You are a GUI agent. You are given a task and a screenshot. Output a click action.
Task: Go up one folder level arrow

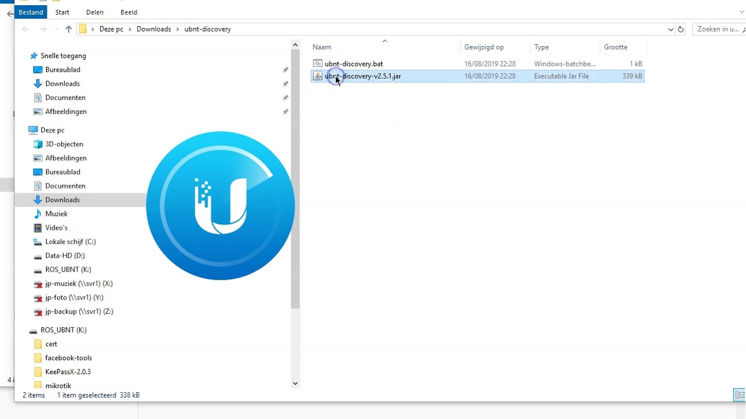tap(69, 29)
